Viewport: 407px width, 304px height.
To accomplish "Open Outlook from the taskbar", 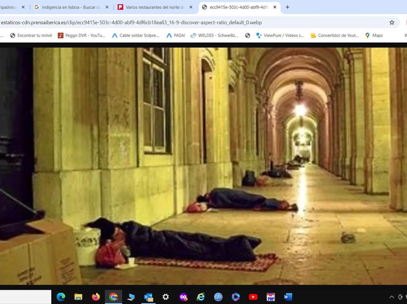I will click(148, 297).
